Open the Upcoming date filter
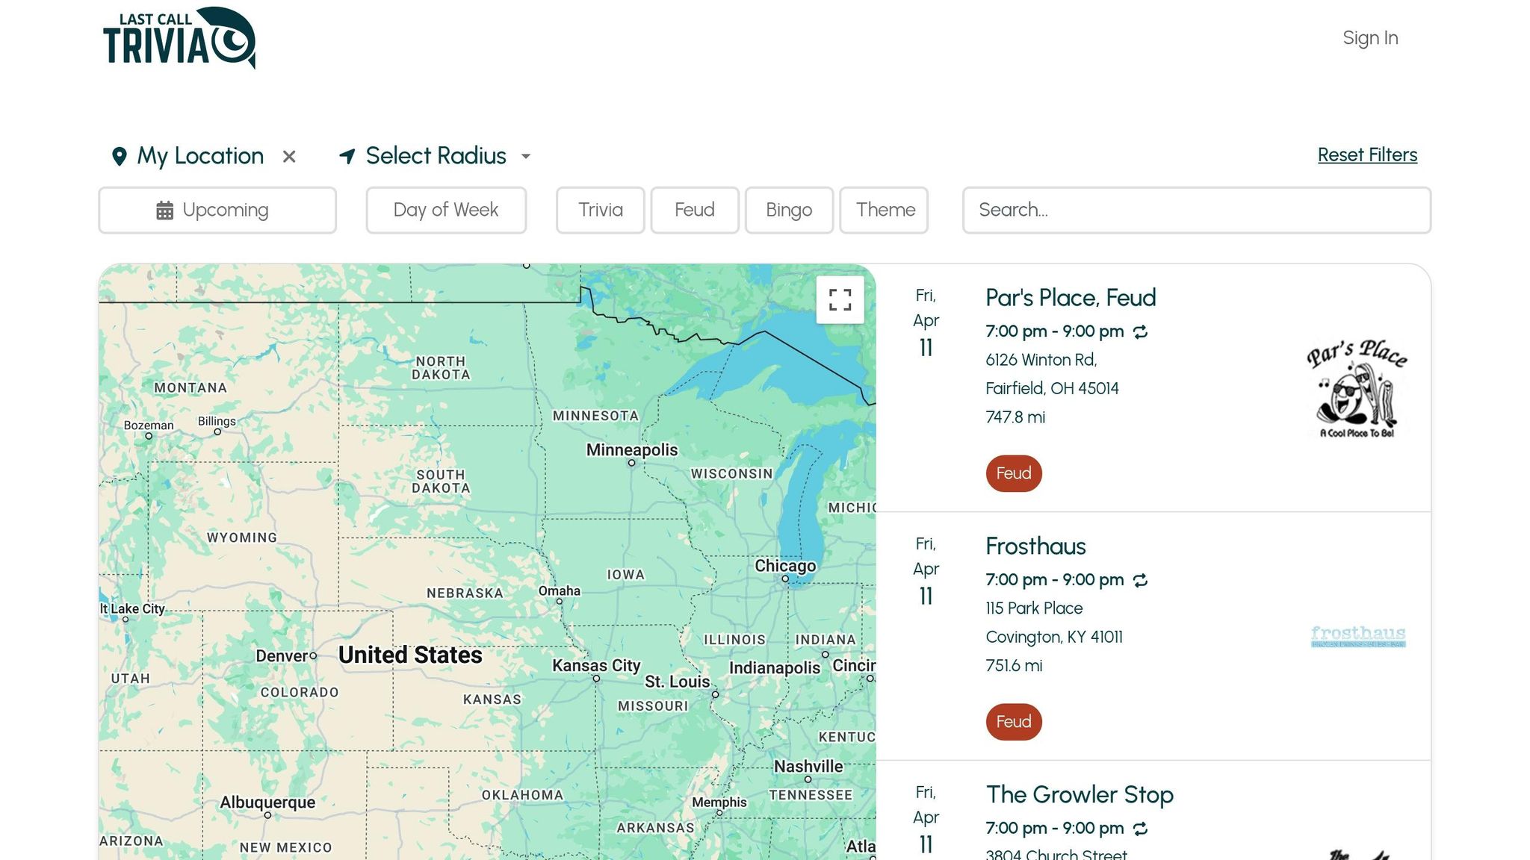The image size is (1530, 860). (x=217, y=210)
